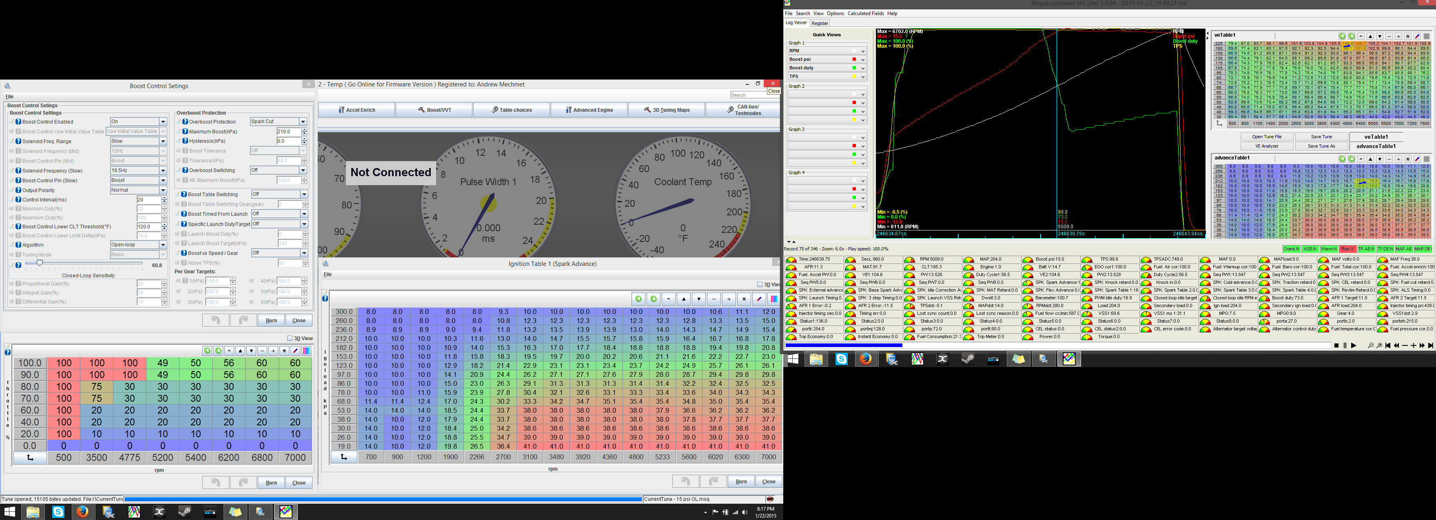Open the Boost psi graph field dropdown
The width and height of the screenshot is (1436, 520).
coord(862,60)
